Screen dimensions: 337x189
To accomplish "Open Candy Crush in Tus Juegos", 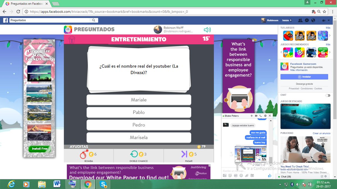I will point(288,36).
